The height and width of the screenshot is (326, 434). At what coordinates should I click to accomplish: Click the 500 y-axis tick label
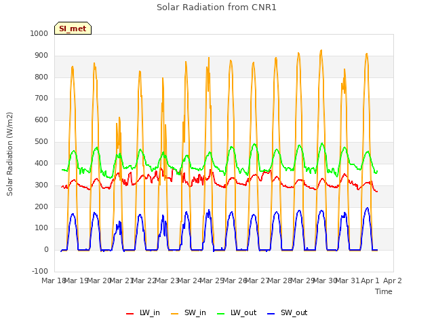(41, 142)
